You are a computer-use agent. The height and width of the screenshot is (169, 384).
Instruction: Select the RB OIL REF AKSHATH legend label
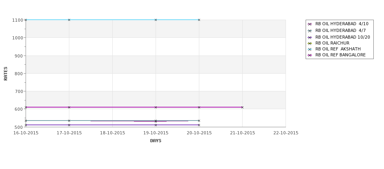point(338,49)
